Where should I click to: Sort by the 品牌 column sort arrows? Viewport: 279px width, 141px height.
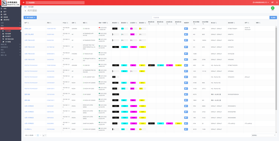coord(75,23)
